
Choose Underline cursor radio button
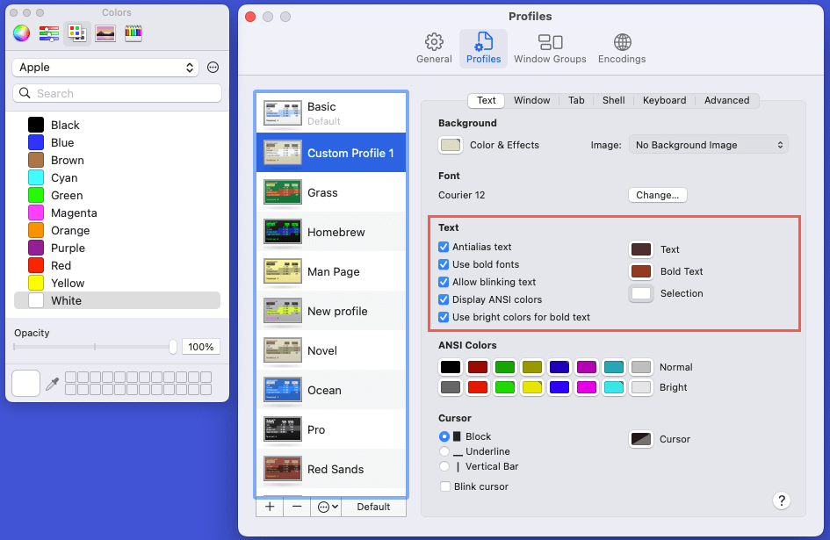tap(444, 451)
